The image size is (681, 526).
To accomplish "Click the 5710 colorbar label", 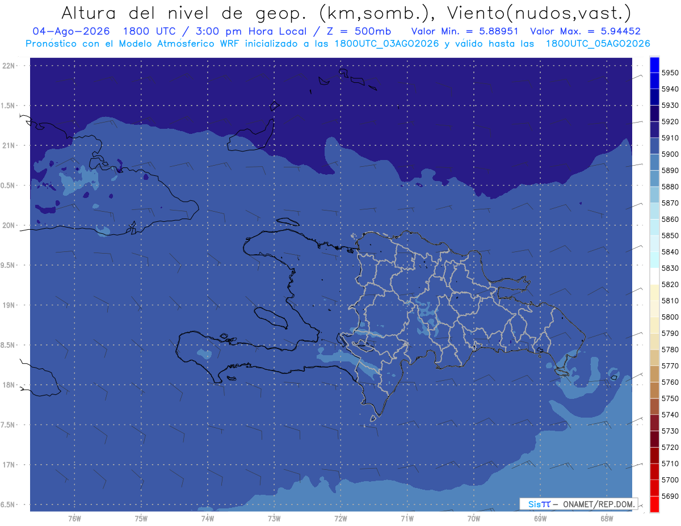I will tap(670, 463).
